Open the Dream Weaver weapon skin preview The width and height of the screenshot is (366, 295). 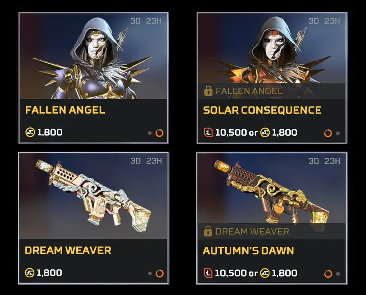[x=93, y=196]
